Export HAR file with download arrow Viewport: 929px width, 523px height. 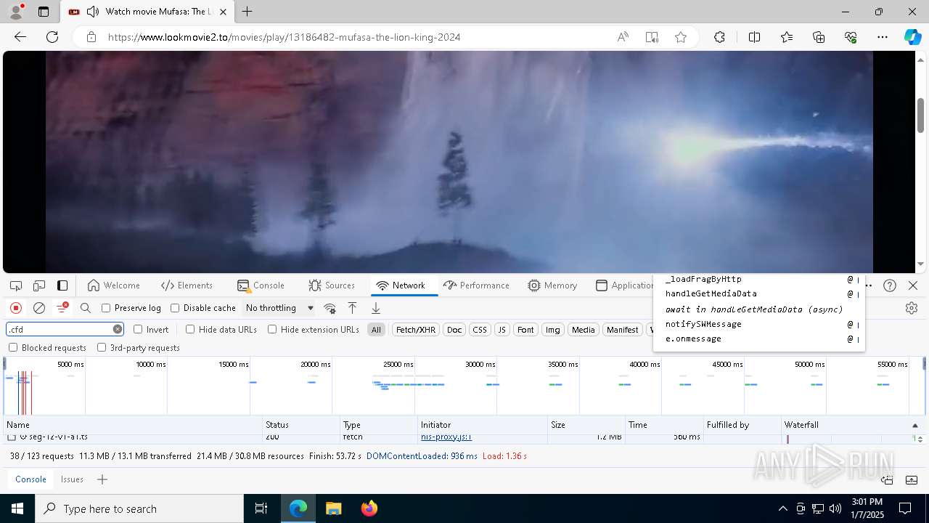(x=376, y=308)
